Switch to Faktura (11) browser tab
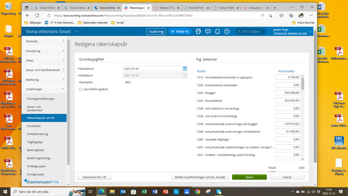This screenshot has height=196, width=348. coord(167,8)
